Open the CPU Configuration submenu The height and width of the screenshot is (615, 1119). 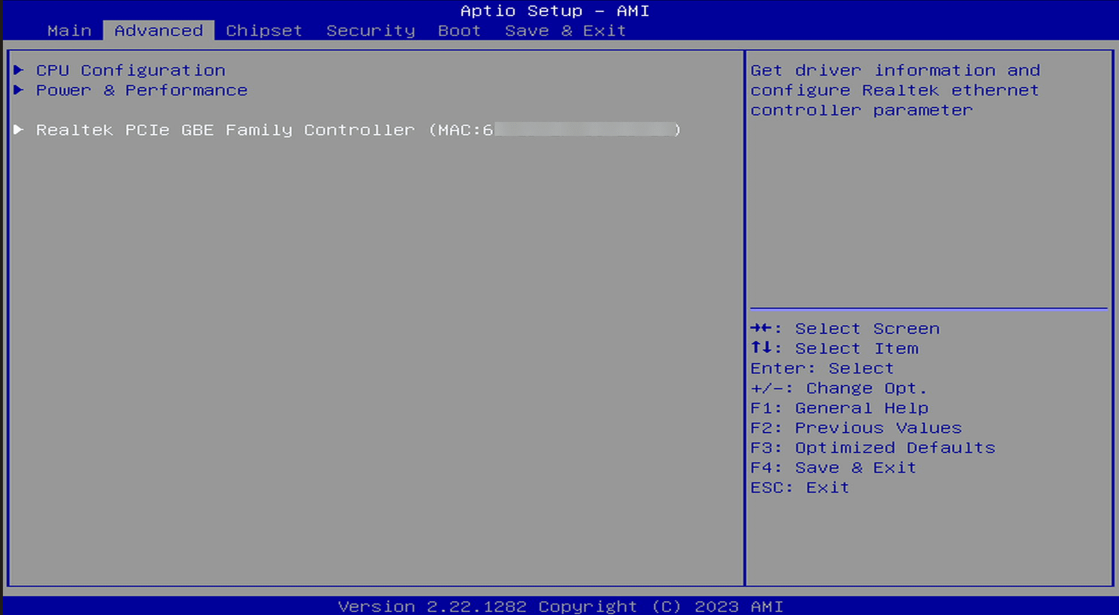click(131, 70)
